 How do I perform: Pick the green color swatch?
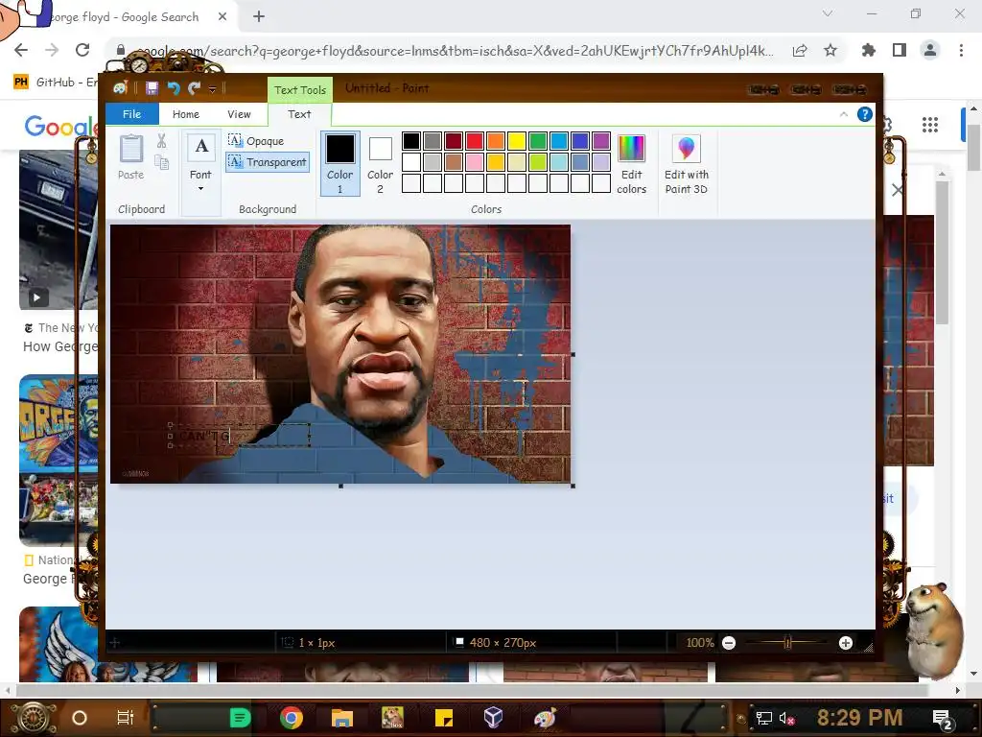click(538, 141)
